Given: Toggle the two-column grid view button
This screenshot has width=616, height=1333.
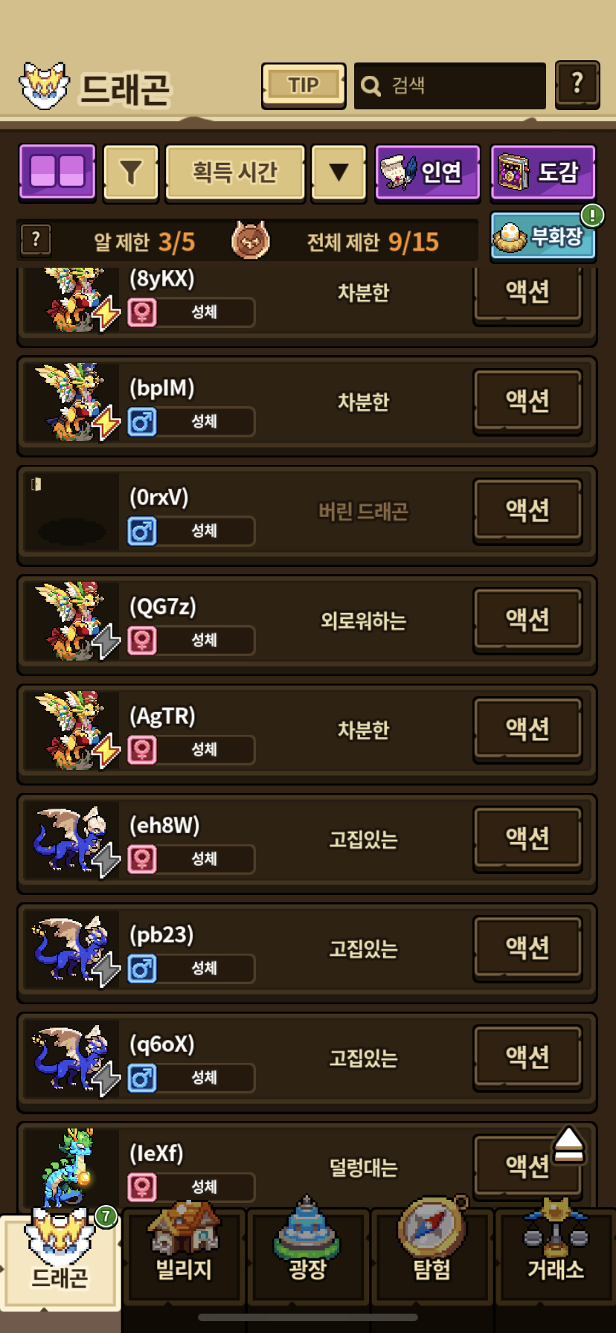Looking at the screenshot, I should click(57, 173).
